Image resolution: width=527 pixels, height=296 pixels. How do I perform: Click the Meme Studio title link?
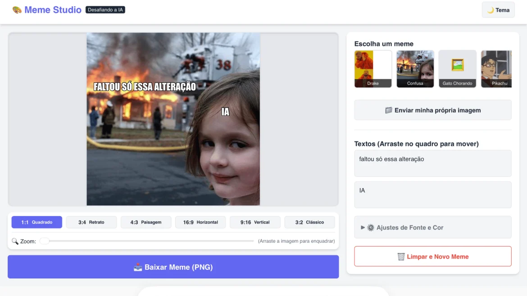[x=53, y=10]
